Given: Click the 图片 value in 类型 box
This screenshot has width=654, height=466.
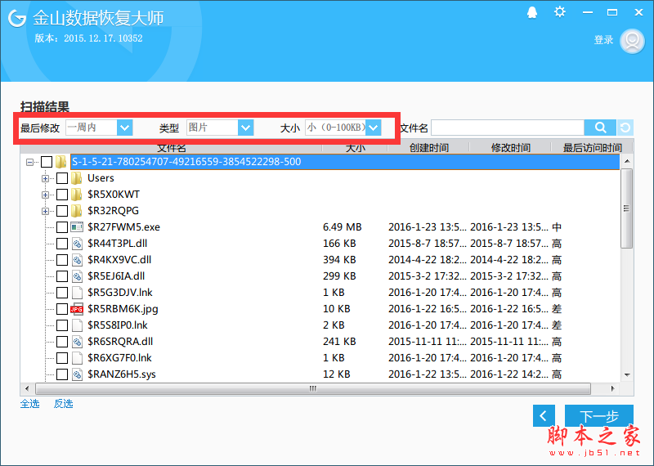Looking at the screenshot, I should tap(198, 128).
